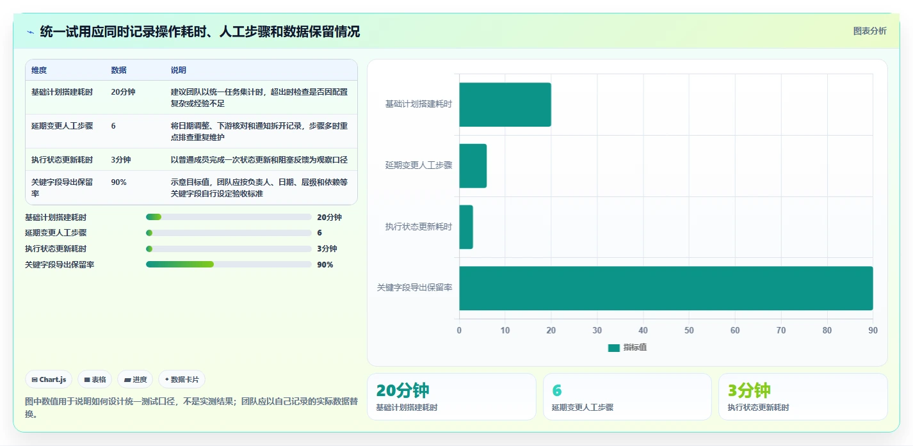Select the Chart.js tag chip
This screenshot has height=446, width=913.
pos(49,379)
